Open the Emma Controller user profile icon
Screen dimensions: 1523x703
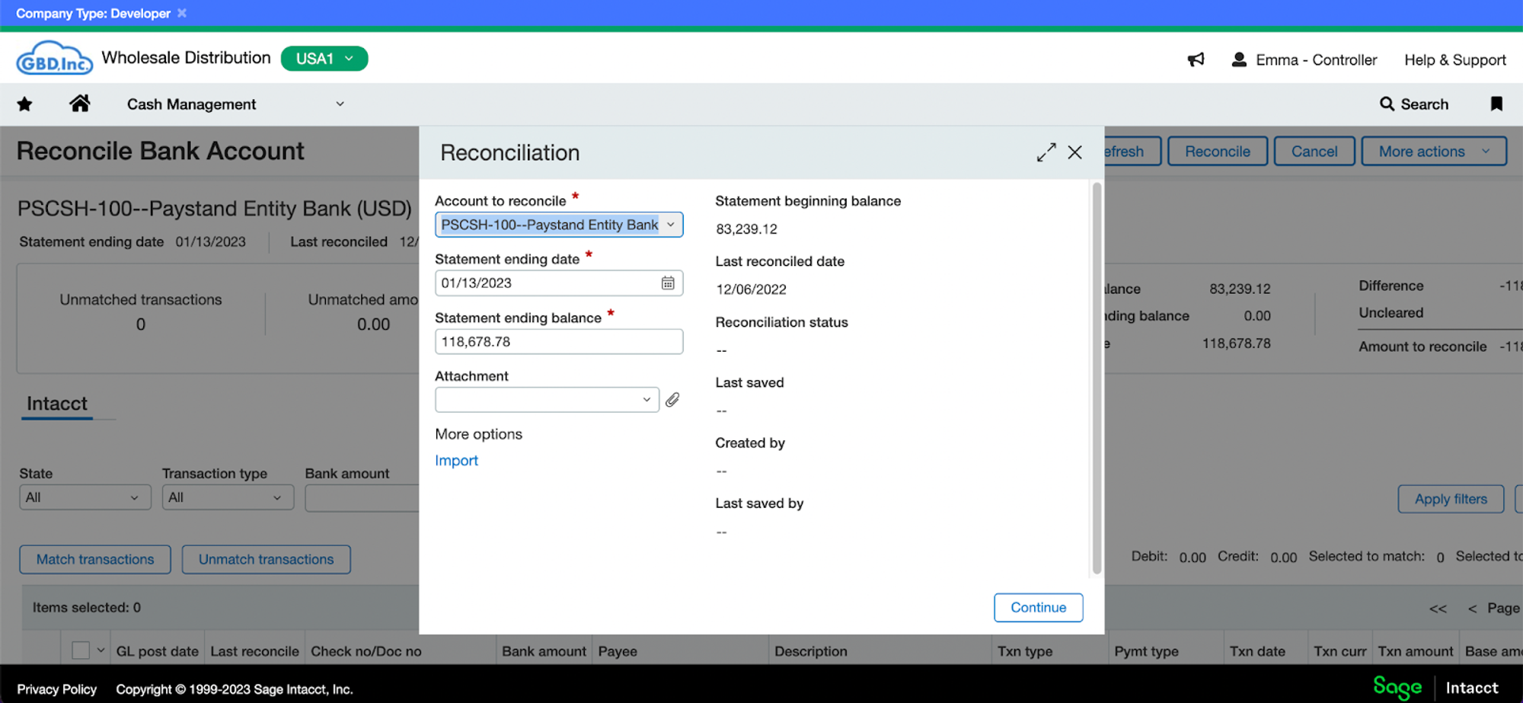[1239, 59]
